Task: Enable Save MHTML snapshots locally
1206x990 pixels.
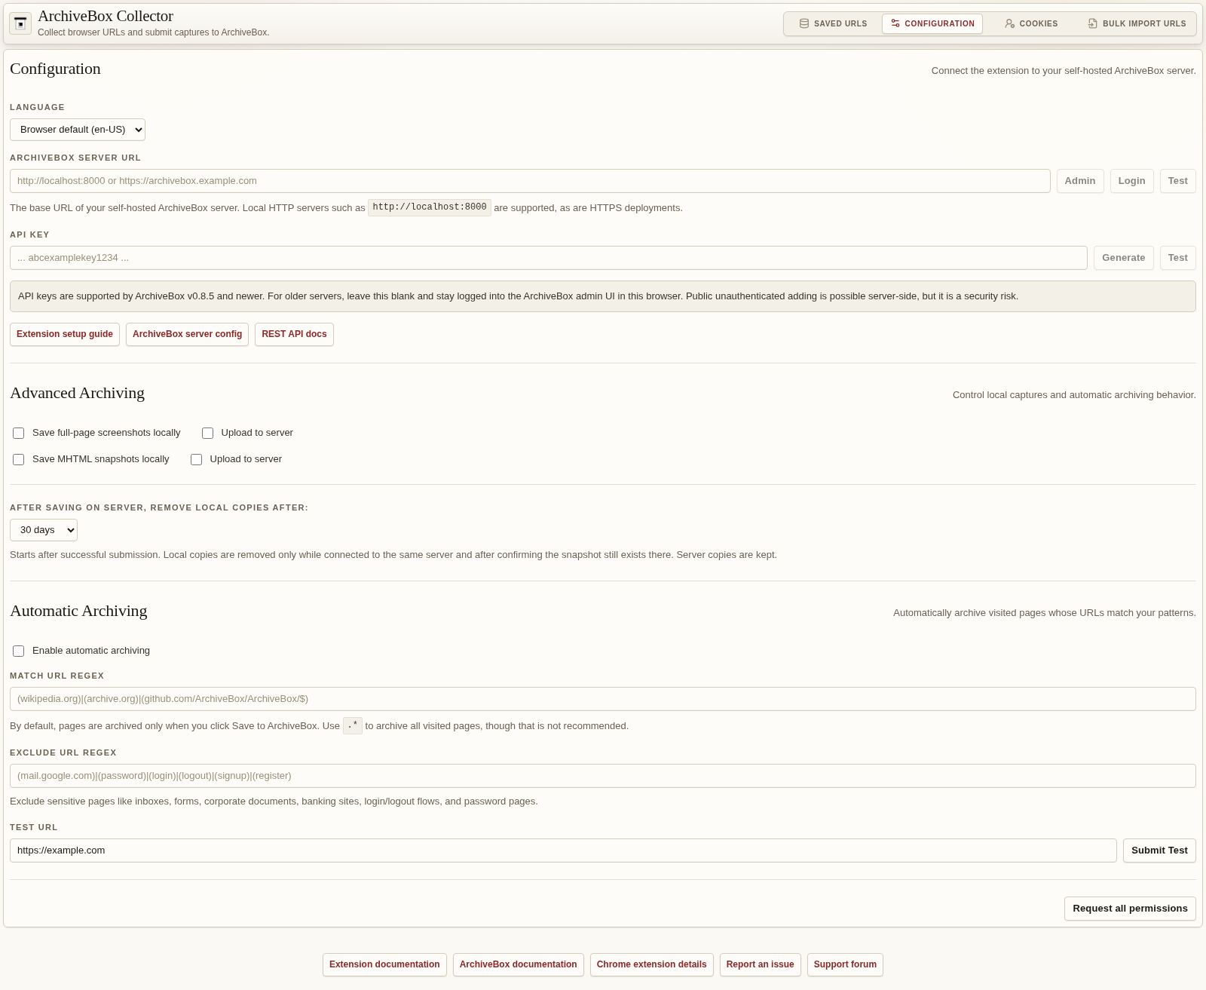Action: (x=19, y=459)
